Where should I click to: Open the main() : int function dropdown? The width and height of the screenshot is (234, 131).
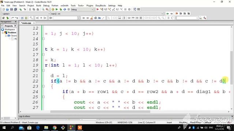coord(162,14)
